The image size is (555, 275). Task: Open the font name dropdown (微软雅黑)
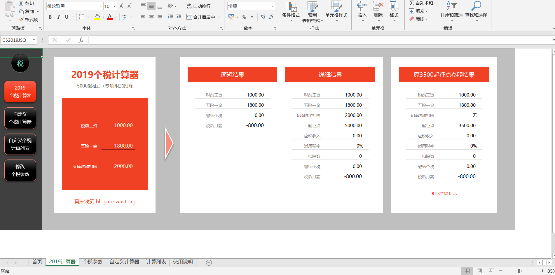tap(101, 6)
